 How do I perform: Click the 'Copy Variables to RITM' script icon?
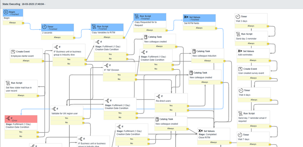pos(94,27)
